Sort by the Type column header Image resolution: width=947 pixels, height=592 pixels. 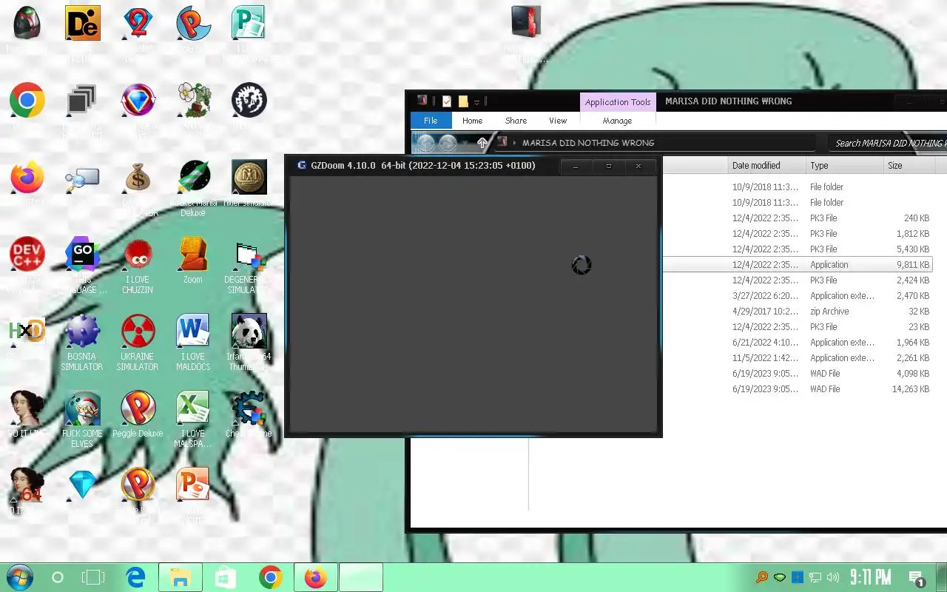[843, 165]
